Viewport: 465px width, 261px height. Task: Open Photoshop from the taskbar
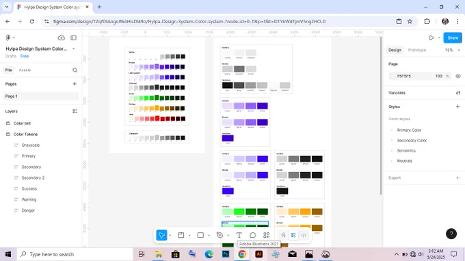(226, 254)
